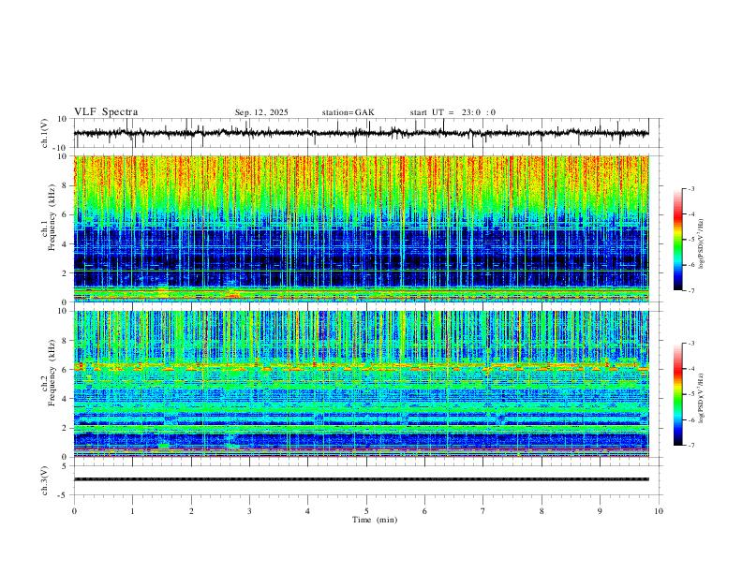Select the "ch.2 Frequency (kHz)" axis label
Screen dimensions: 742x573
pyautogui.click(x=50, y=373)
